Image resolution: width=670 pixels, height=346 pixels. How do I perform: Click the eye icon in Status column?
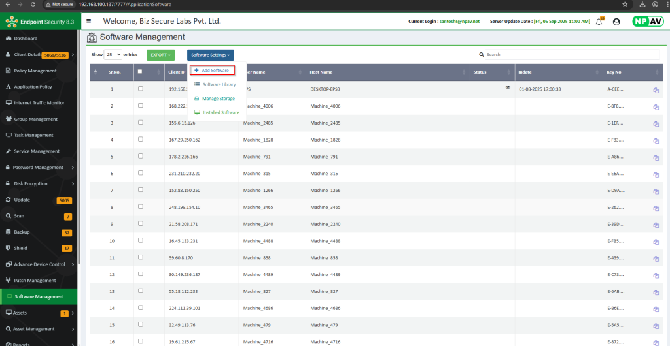click(x=508, y=87)
